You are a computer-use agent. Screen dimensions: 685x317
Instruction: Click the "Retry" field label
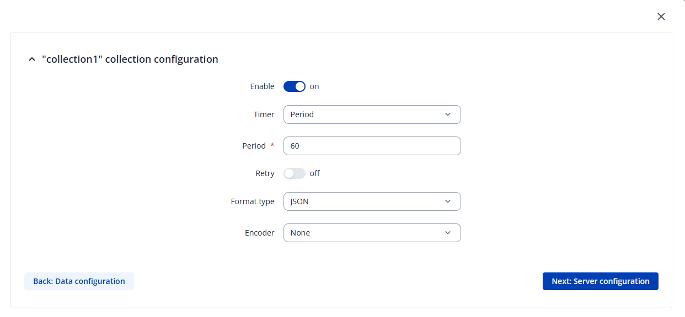tap(265, 173)
